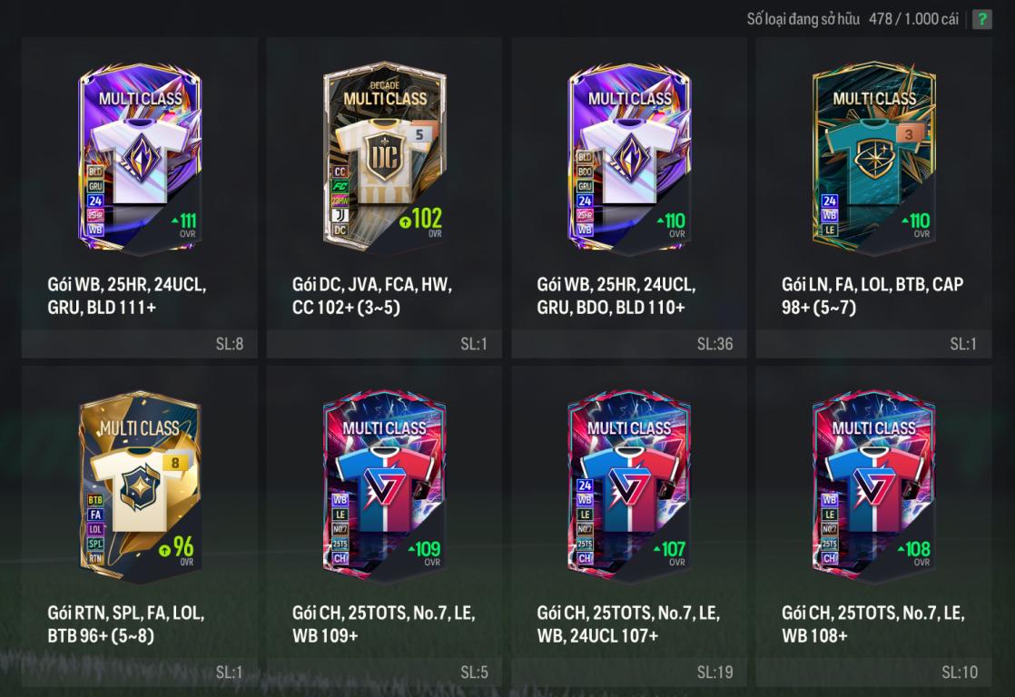The width and height of the screenshot is (1015, 697).
Task: Select the purple Multi Class 111 OVR card
Action: [x=140, y=157]
